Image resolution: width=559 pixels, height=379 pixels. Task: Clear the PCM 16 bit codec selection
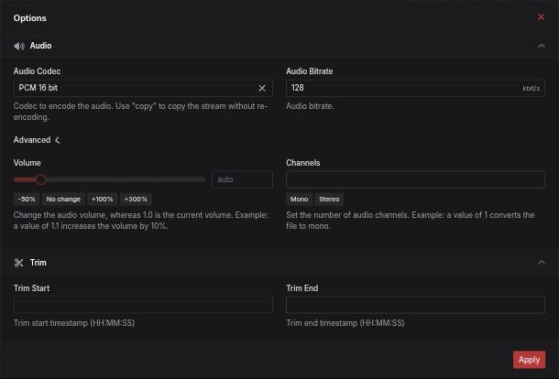262,88
